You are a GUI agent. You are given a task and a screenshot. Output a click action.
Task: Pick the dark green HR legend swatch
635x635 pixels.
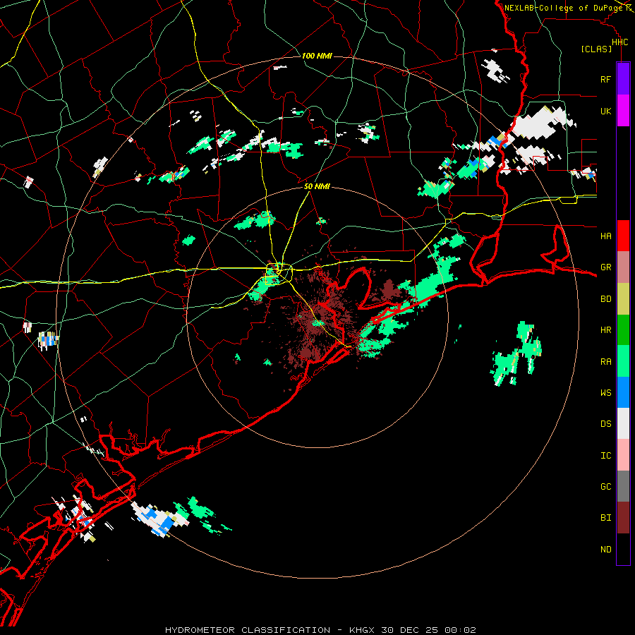tap(623, 330)
